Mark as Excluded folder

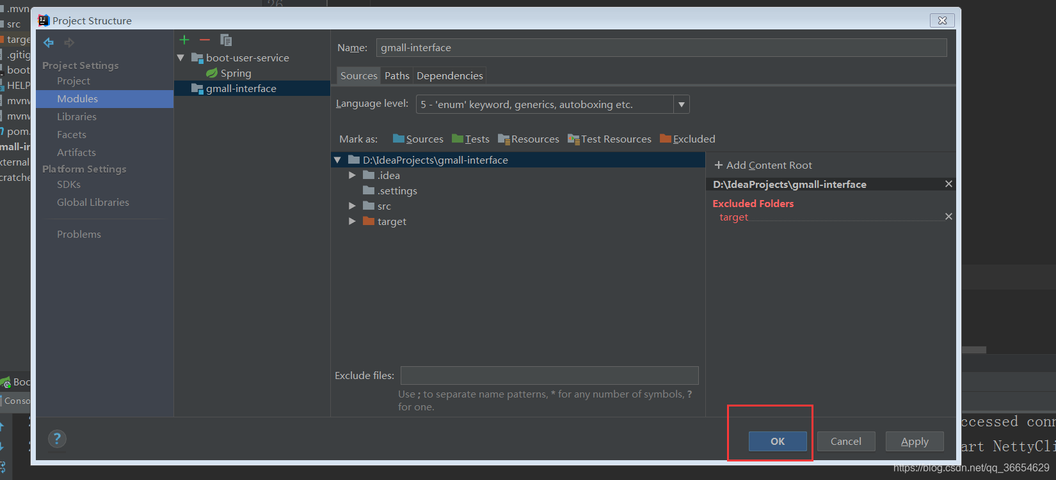(x=687, y=139)
